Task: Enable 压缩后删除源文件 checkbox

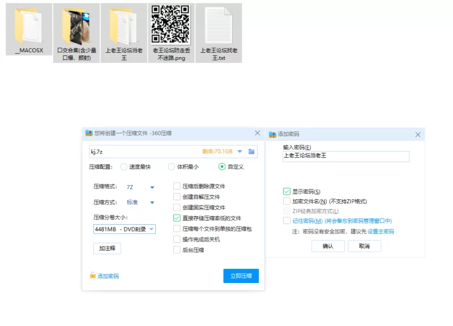Action: (x=177, y=186)
